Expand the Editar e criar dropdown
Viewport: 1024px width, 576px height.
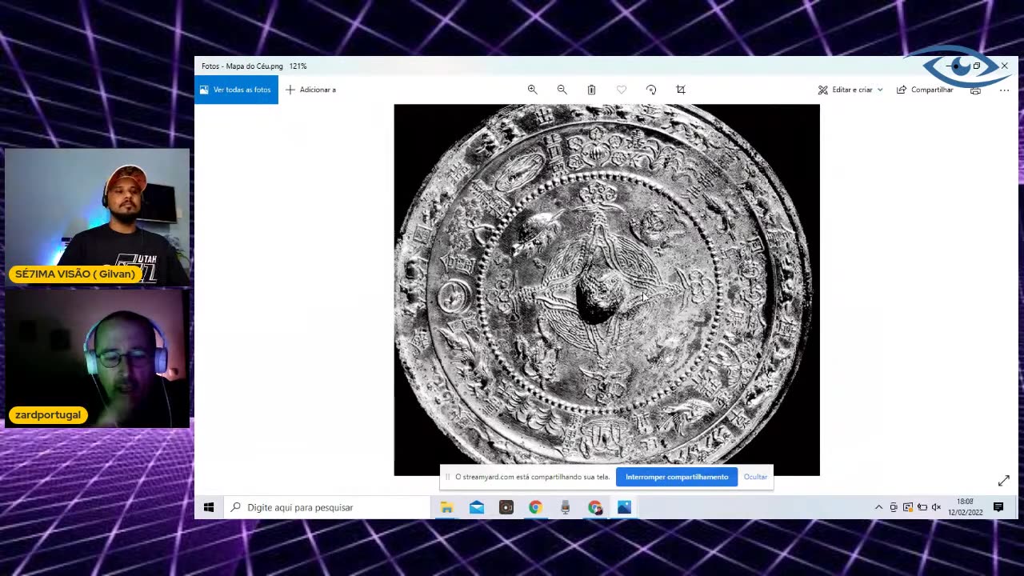pos(850,90)
